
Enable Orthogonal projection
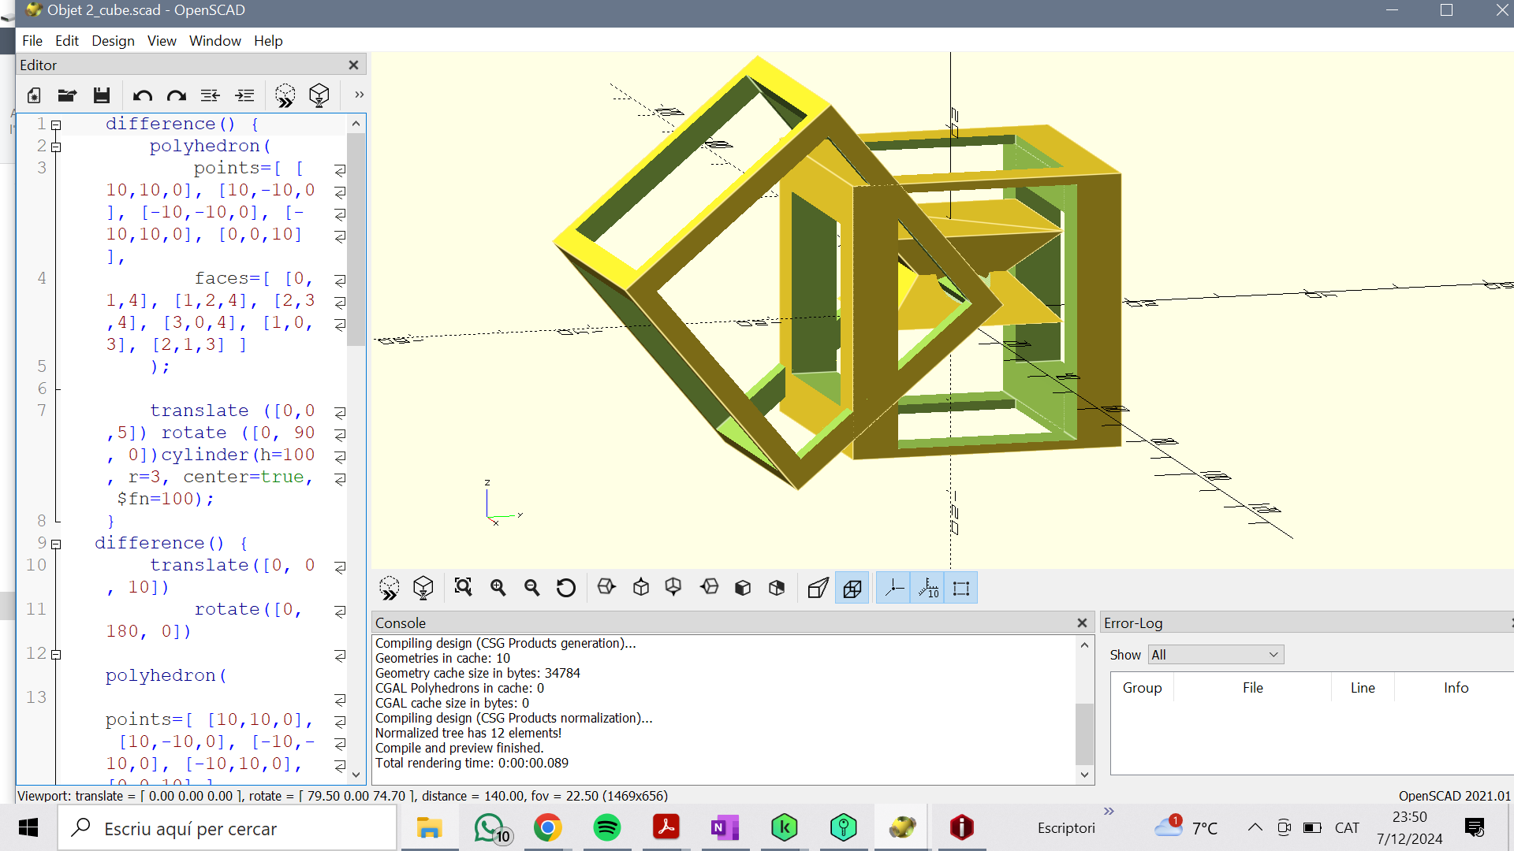point(852,588)
